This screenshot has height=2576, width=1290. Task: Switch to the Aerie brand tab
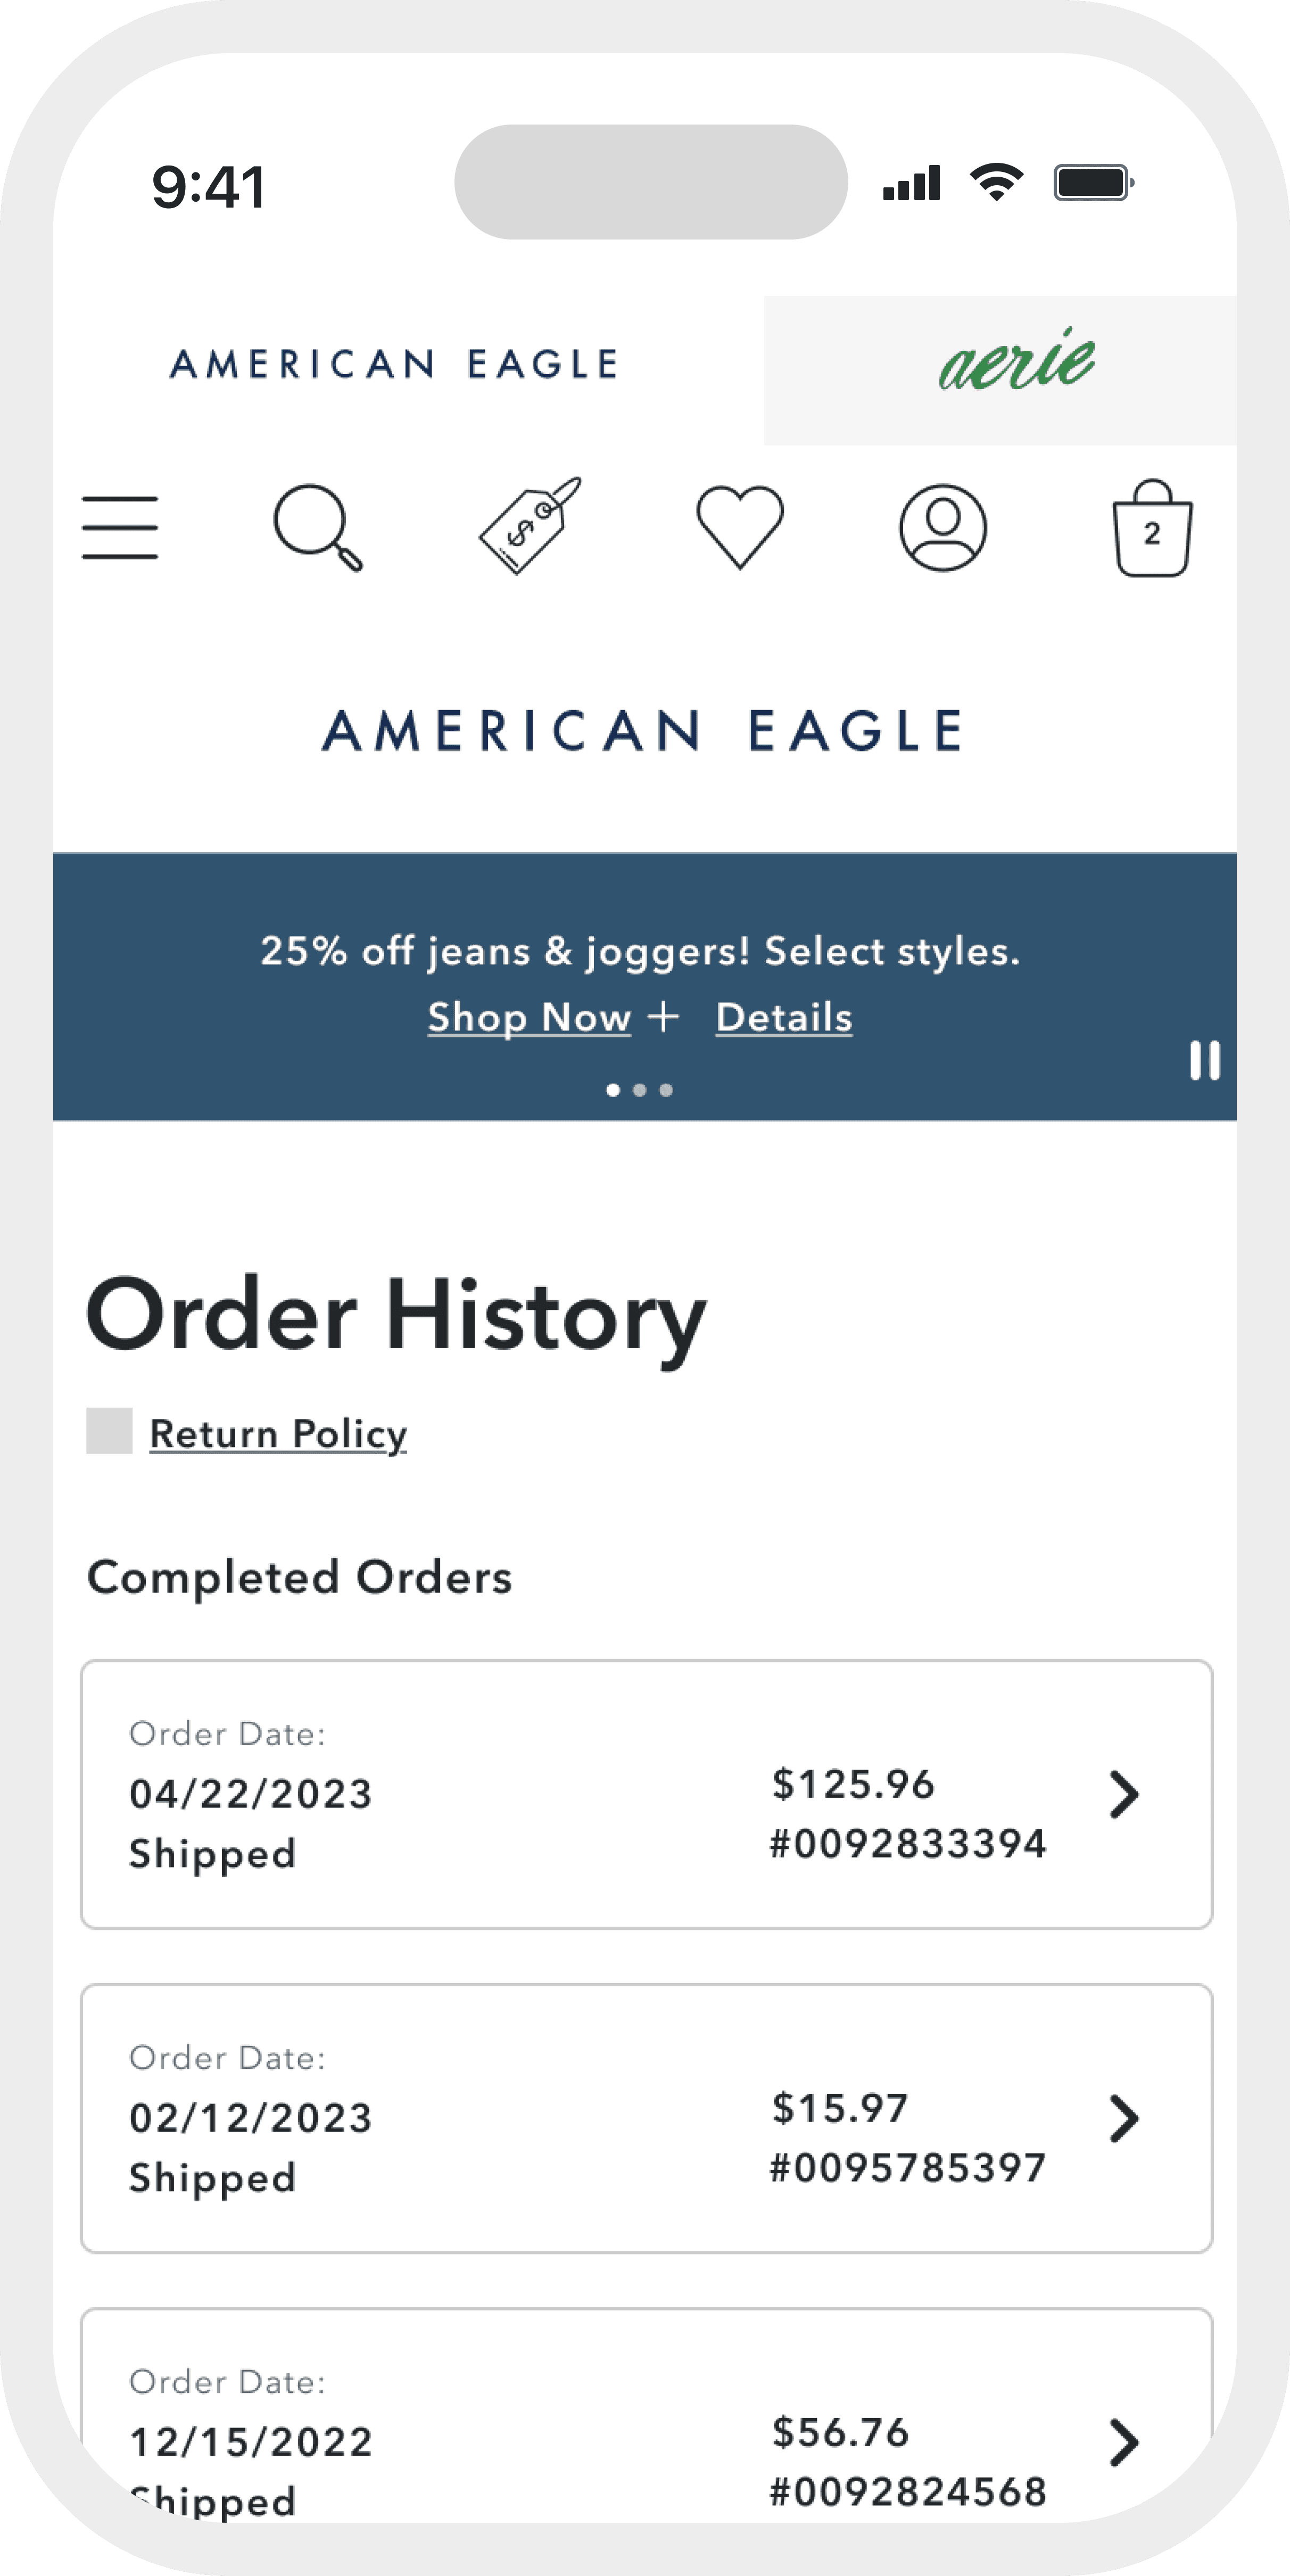click(1000, 370)
